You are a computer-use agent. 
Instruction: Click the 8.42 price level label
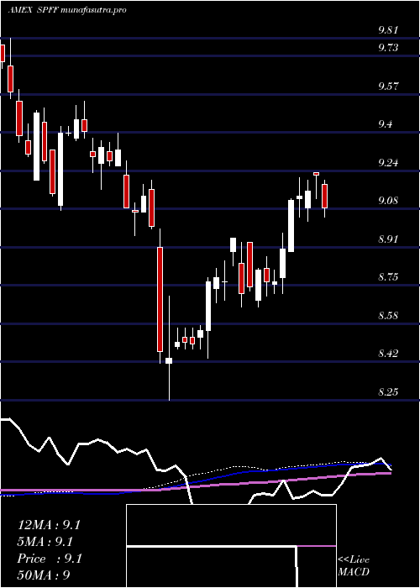(388, 354)
